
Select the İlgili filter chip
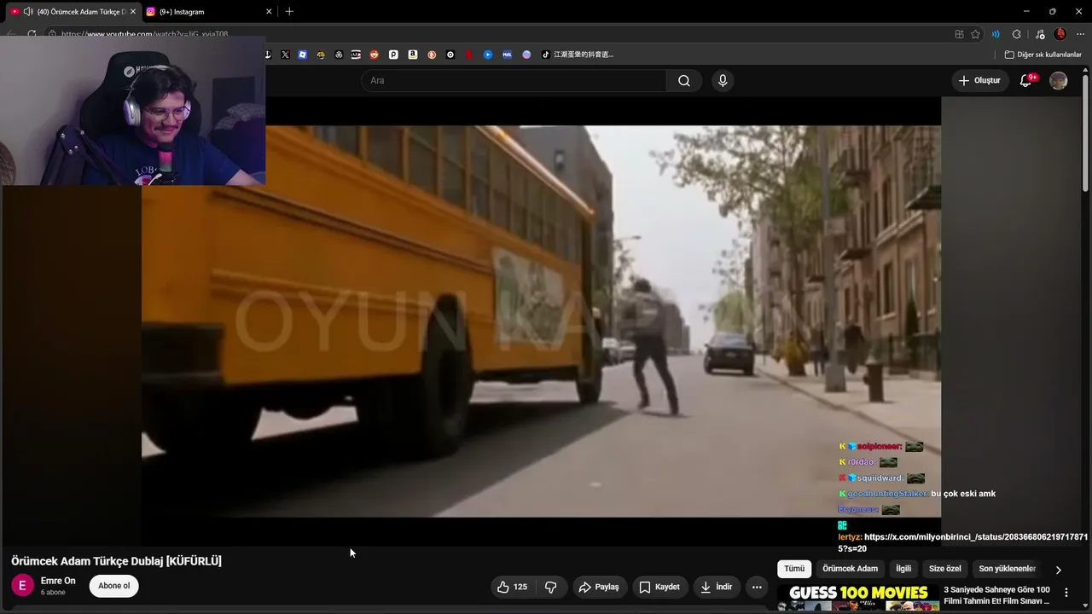pyautogui.click(x=903, y=569)
